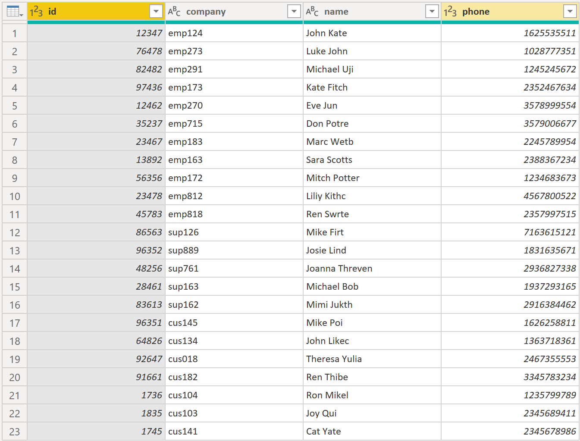Select the phone column header
This screenshot has width=580, height=441.
[x=509, y=12]
